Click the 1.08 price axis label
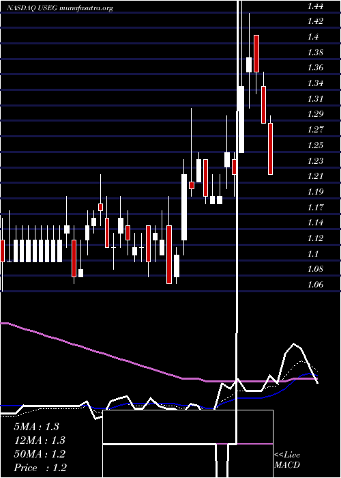 (x=315, y=269)
